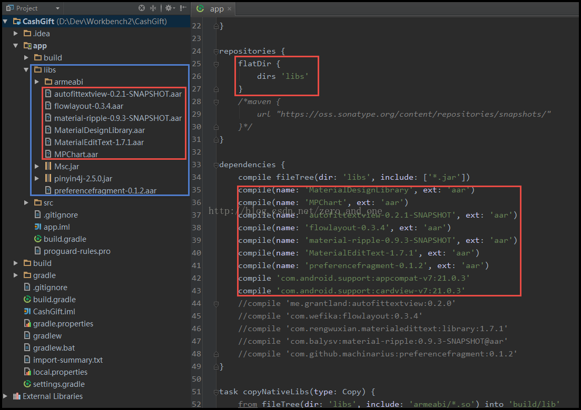Expand External Libraries node
Screen dimensions: 581x410
[x=5, y=396]
